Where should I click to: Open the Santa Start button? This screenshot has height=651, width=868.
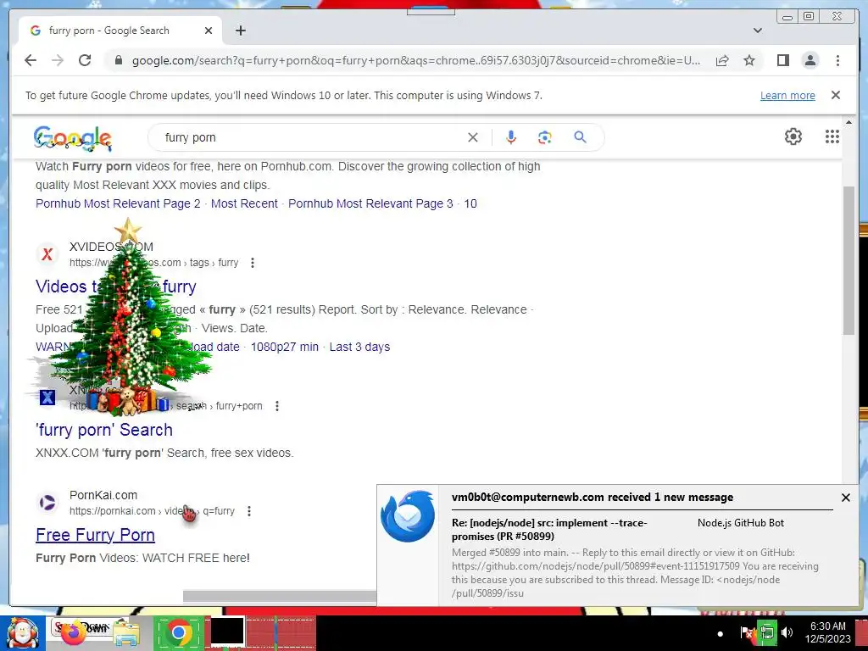click(22, 633)
